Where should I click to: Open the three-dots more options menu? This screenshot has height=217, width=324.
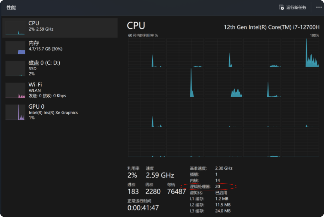click(319, 7)
